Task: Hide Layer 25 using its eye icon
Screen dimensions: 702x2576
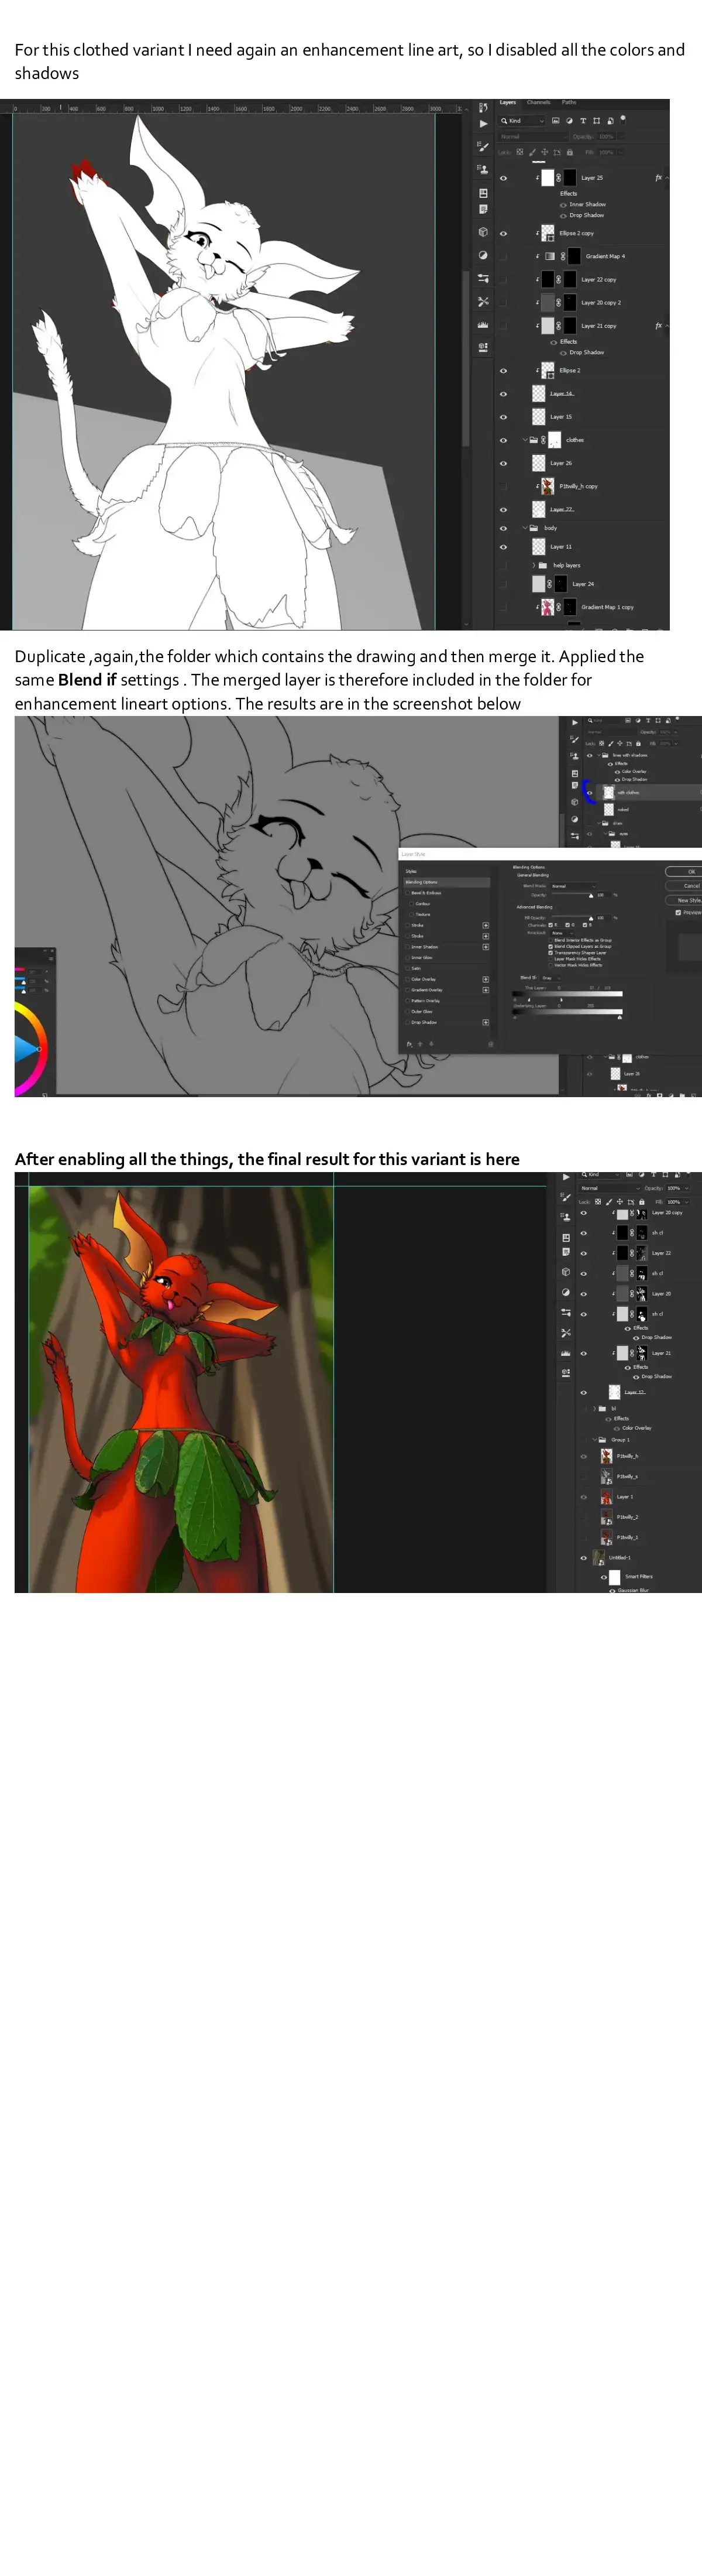Action: pos(503,178)
